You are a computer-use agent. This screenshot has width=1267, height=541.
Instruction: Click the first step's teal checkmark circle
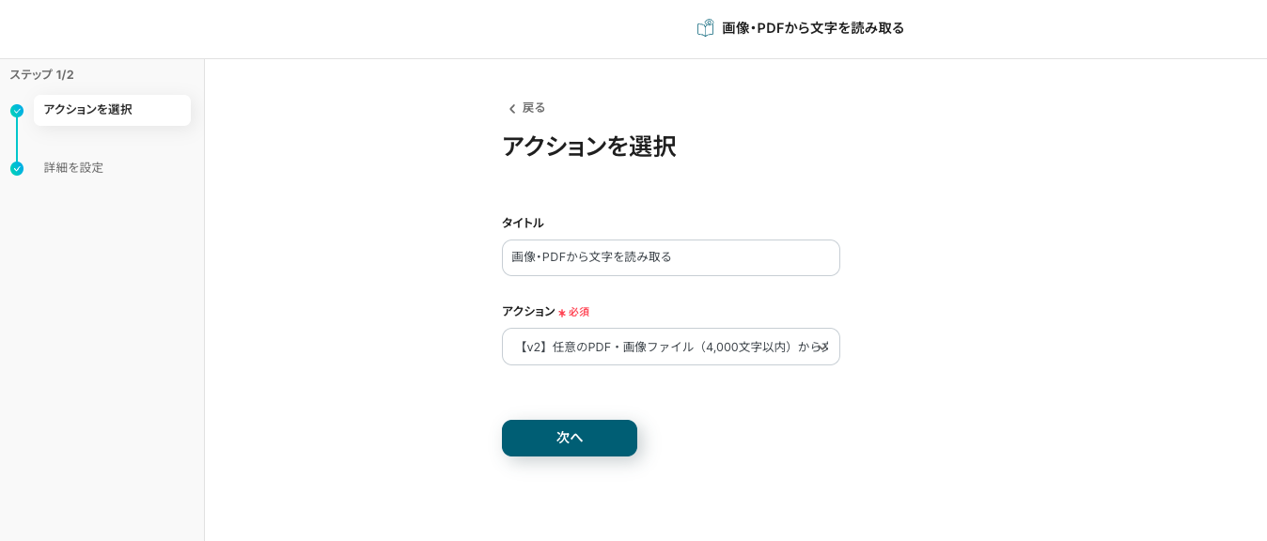tap(17, 111)
